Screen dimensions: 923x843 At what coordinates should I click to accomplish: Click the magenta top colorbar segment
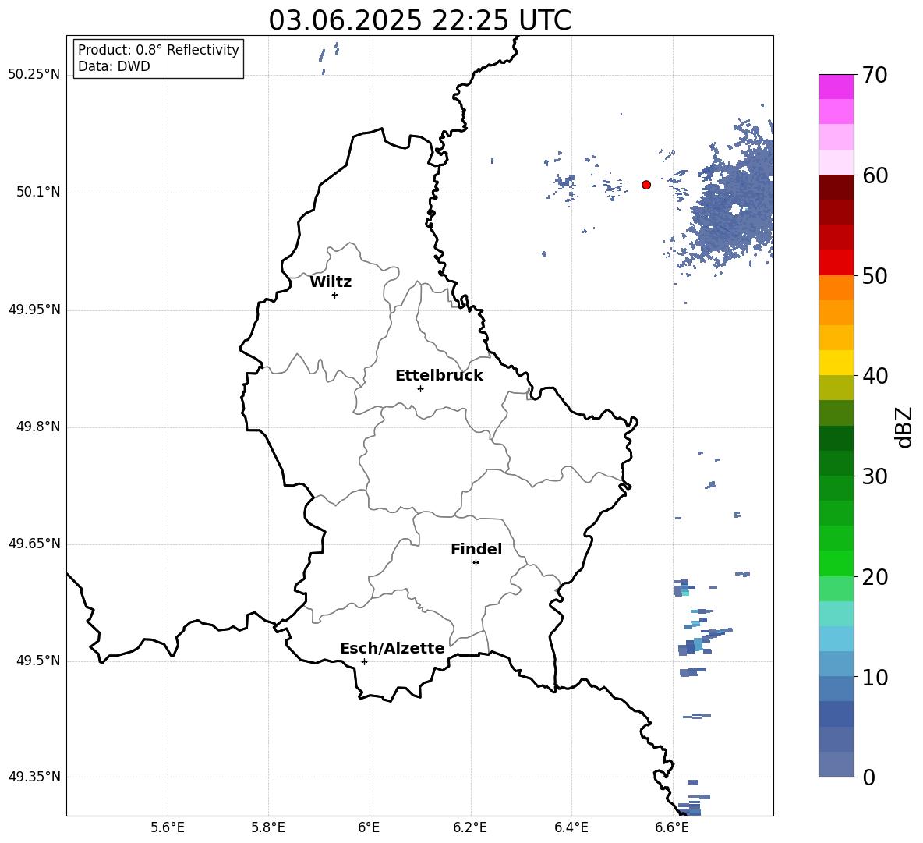(836, 87)
